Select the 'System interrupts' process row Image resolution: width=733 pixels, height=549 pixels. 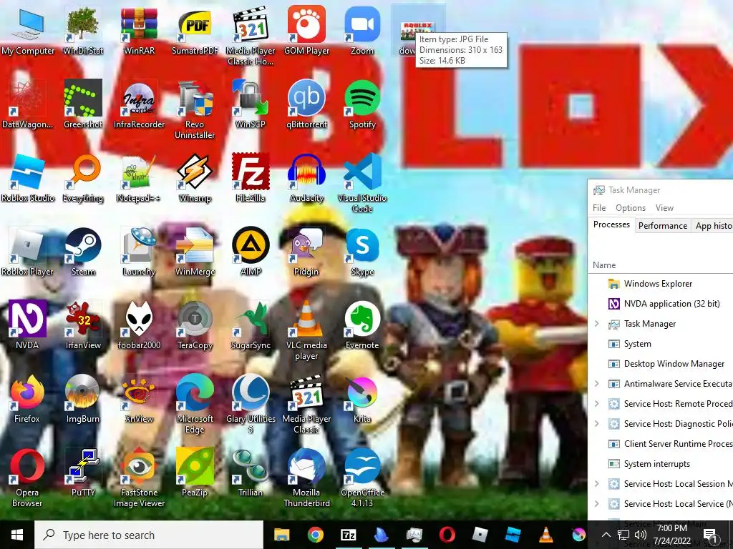660,463
